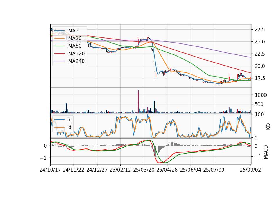279x200 pixels.
Task: Click the blue MA5 legend line sample
Action: [x=59, y=31]
